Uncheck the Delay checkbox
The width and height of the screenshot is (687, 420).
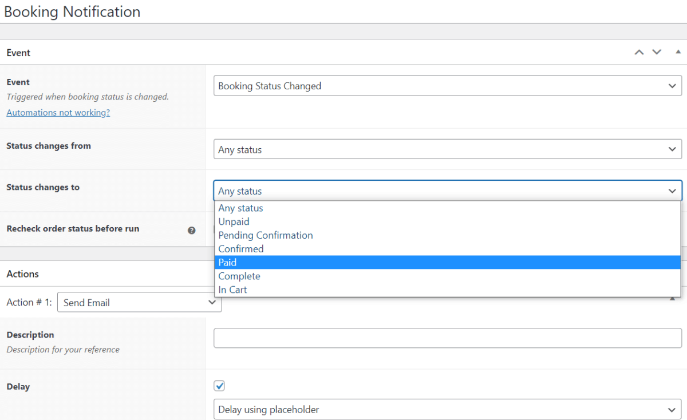pyautogui.click(x=219, y=386)
